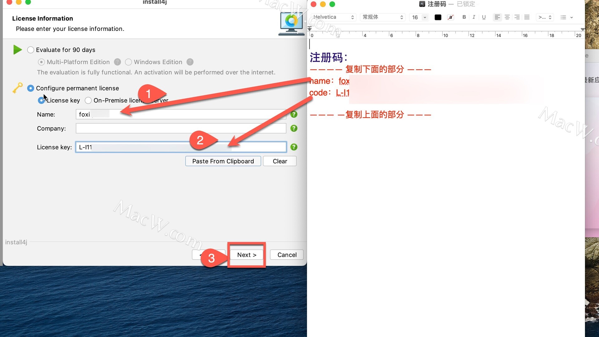Minimize the TextEdit 注册码 window
Screen dimensions: 599x337
click(323, 4)
